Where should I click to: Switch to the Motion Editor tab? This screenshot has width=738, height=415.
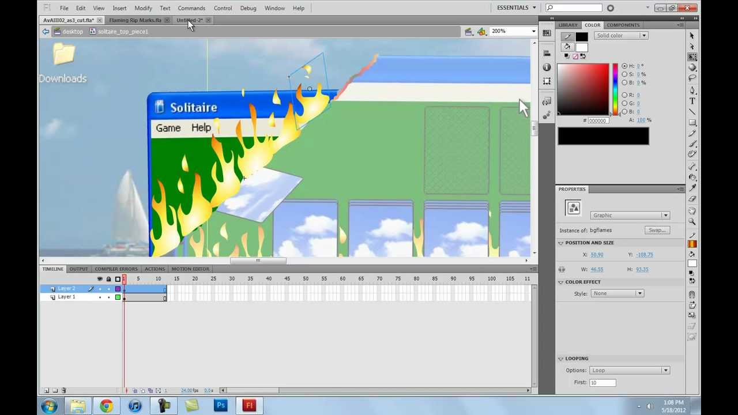190,269
